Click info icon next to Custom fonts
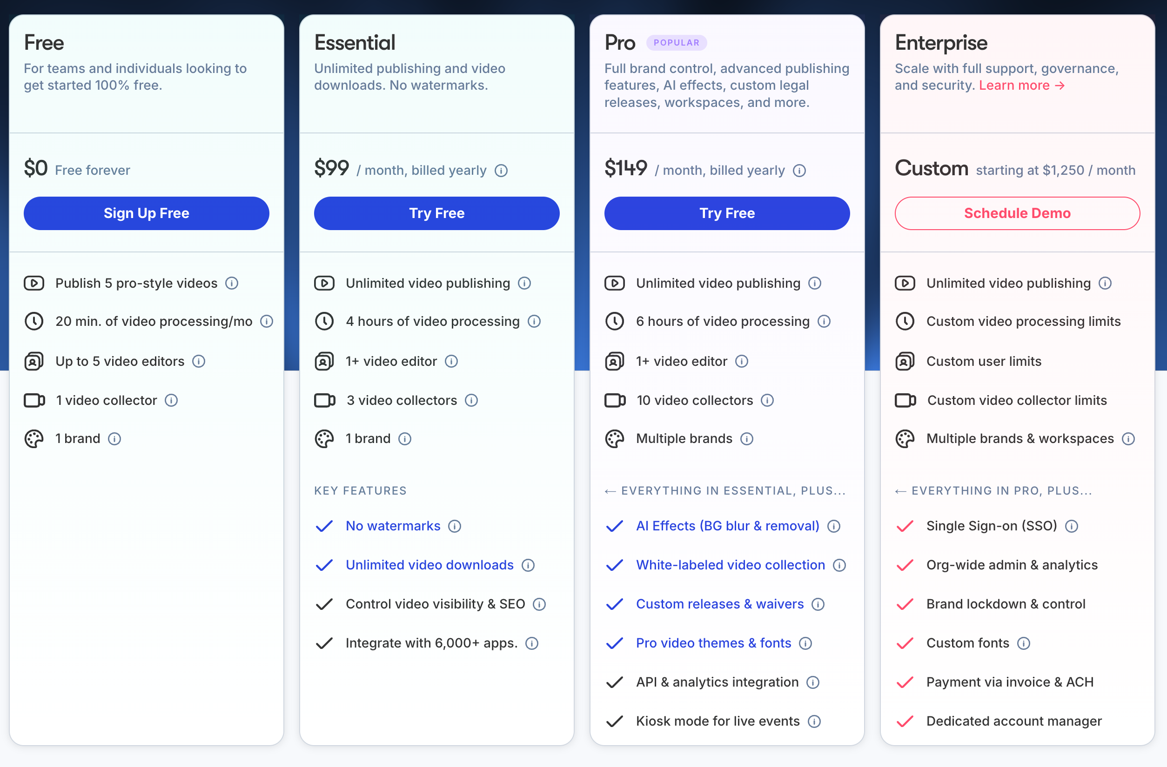 pyautogui.click(x=1023, y=643)
